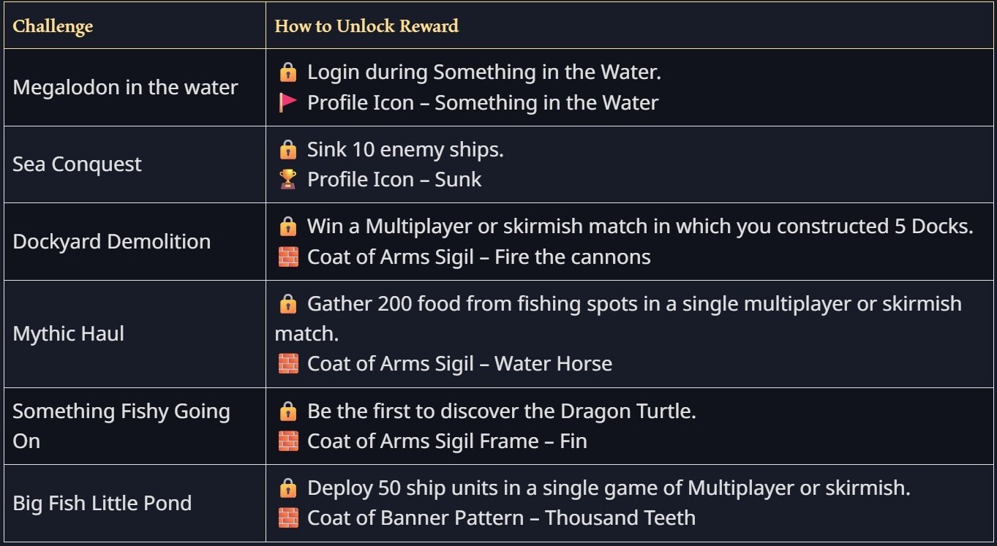Click lock icon in the Dockyard Demolition row
997x546 pixels.
tap(288, 227)
